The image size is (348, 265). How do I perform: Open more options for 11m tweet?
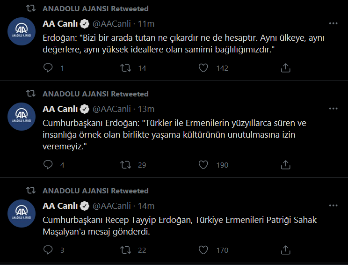(x=333, y=23)
